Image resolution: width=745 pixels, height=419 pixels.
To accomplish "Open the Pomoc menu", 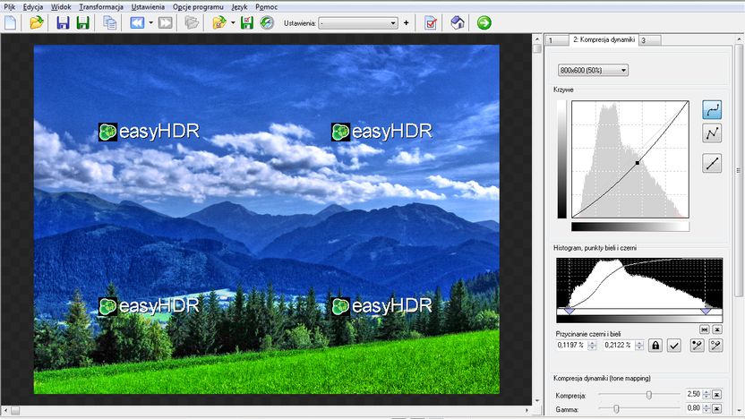I will [266, 7].
